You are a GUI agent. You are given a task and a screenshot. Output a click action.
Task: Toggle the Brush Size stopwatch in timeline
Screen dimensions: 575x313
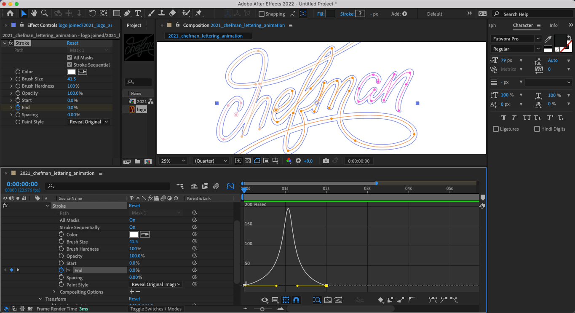pyautogui.click(x=62, y=242)
